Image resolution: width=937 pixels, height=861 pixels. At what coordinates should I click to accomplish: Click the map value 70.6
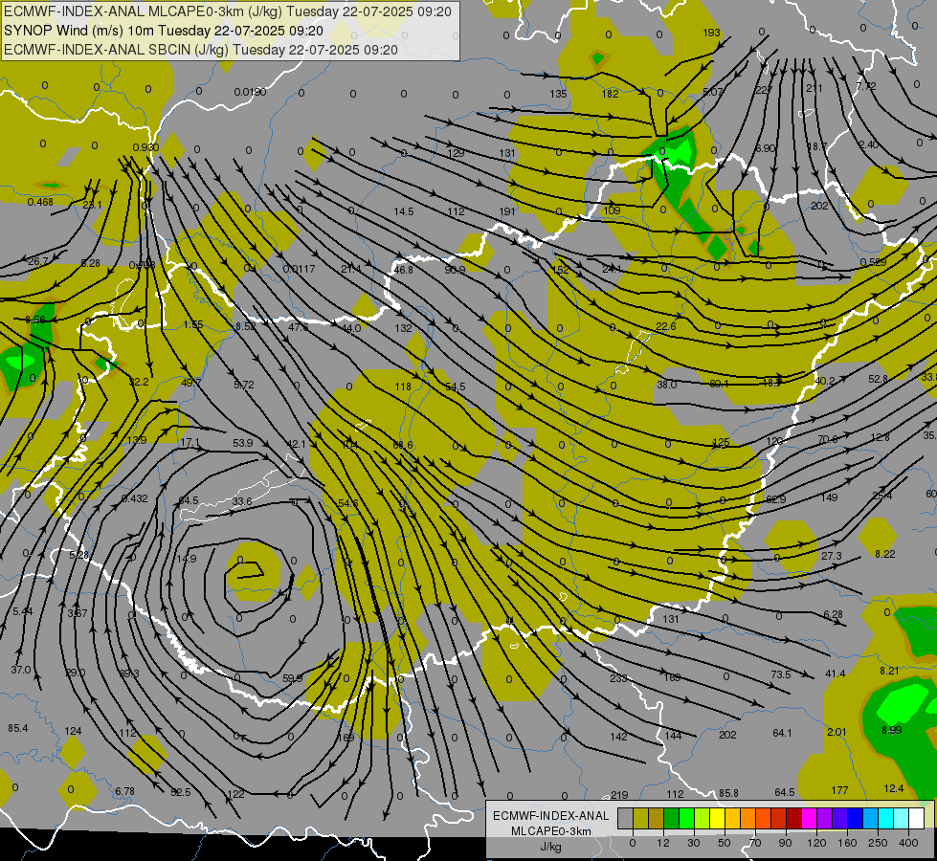pyautogui.click(x=827, y=439)
